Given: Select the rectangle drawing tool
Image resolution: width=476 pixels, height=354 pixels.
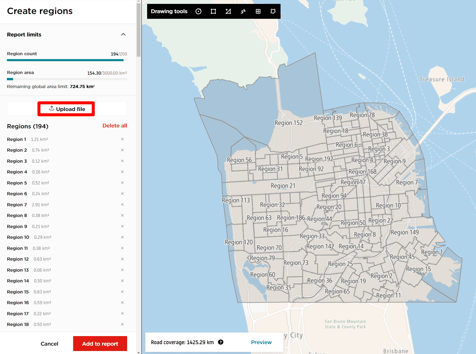Looking at the screenshot, I should (x=213, y=11).
